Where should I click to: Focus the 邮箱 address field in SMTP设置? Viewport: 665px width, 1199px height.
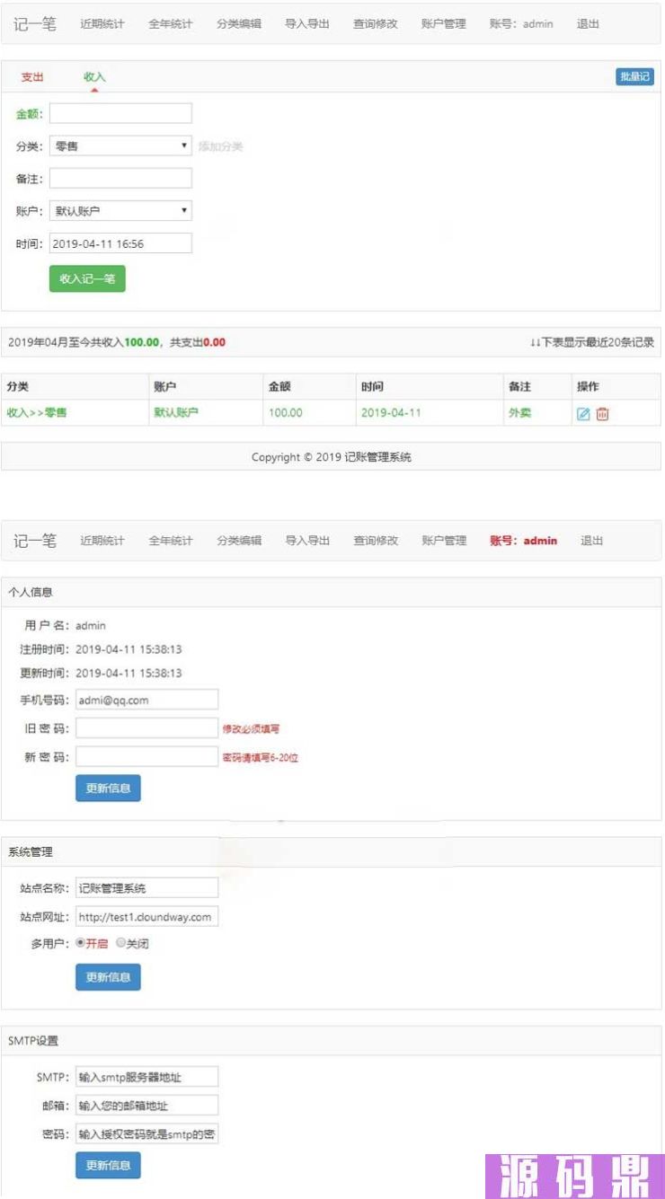point(146,1106)
